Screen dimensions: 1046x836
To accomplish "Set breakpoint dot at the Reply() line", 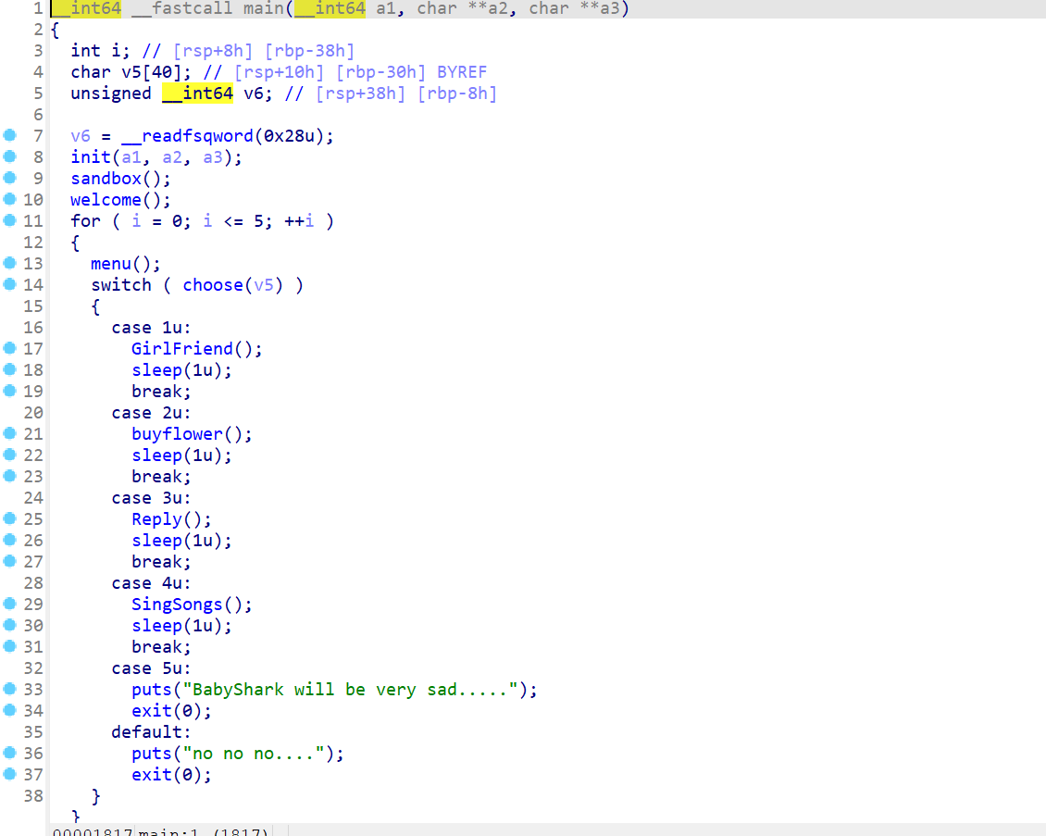I will tap(10, 518).
